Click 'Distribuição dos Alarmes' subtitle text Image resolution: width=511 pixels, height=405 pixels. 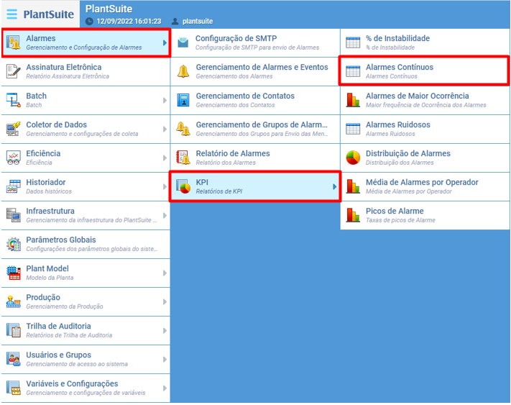(400, 163)
